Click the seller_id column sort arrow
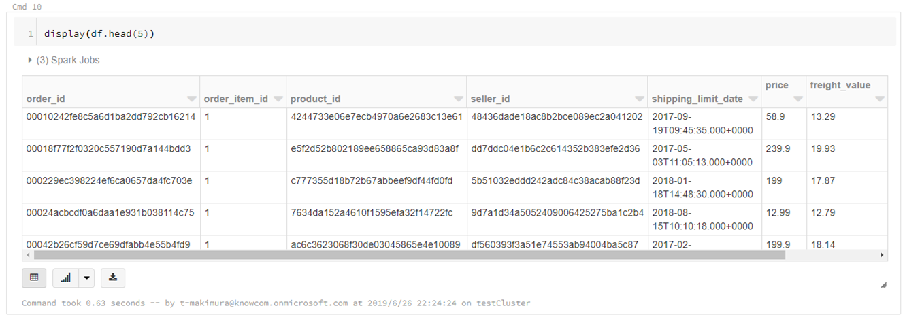 coord(639,99)
